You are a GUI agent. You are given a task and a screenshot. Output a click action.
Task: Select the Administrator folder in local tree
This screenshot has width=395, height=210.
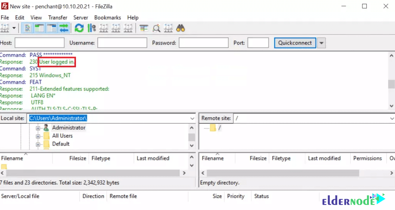click(x=69, y=128)
